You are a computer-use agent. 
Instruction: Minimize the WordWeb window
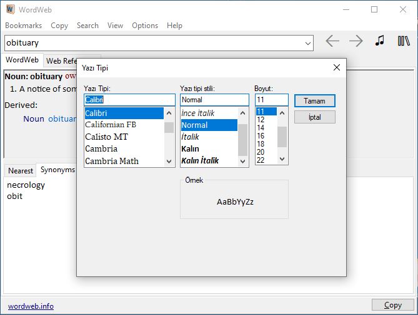click(346, 9)
